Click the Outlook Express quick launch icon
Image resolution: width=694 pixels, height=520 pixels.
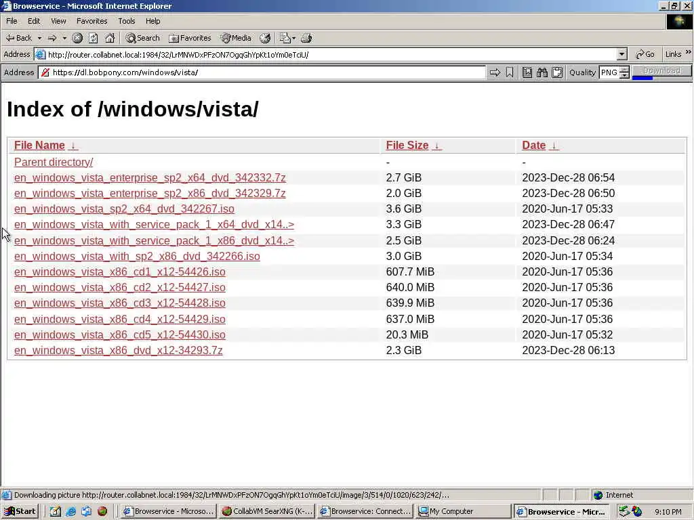86,511
